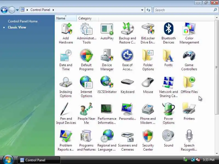Image resolution: width=219 pixels, height=164 pixels.
Task: Click the search magnifier icon
Action: (x=215, y=10)
